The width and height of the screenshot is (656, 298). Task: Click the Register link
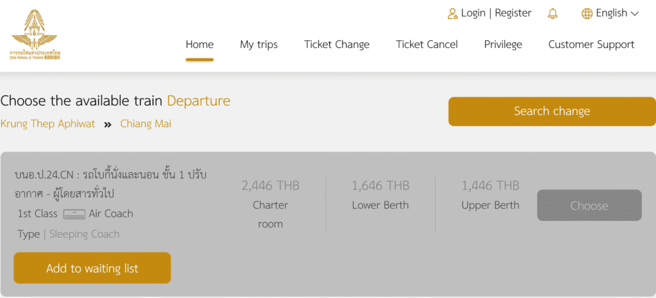[513, 13]
